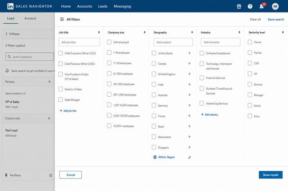Pin the Company size filter
288x191 pixels.
(x=144, y=32)
